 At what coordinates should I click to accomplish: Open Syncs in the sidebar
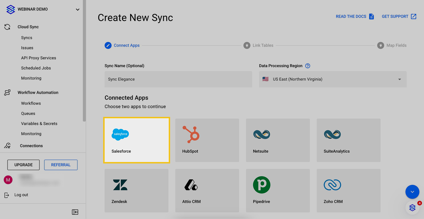click(x=27, y=38)
